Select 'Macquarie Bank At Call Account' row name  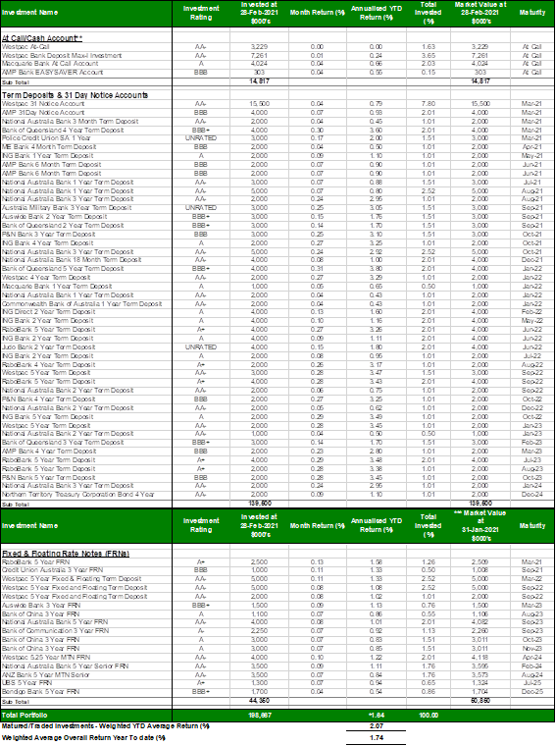50,64
